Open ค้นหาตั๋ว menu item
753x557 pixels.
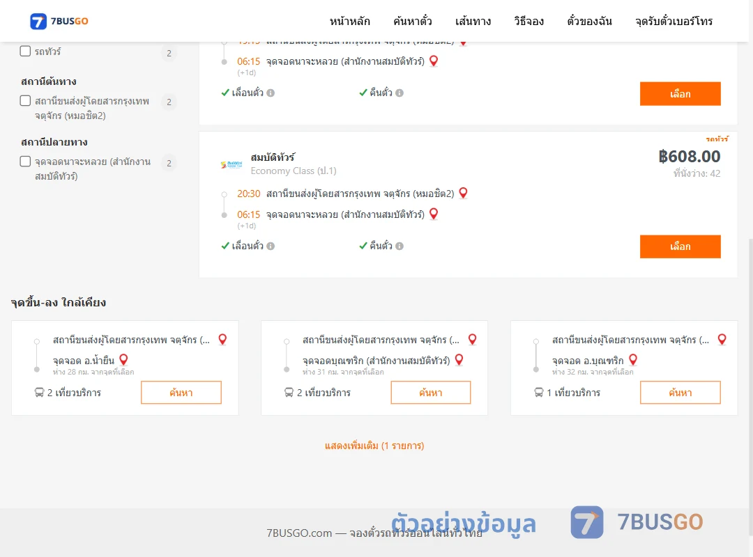413,21
